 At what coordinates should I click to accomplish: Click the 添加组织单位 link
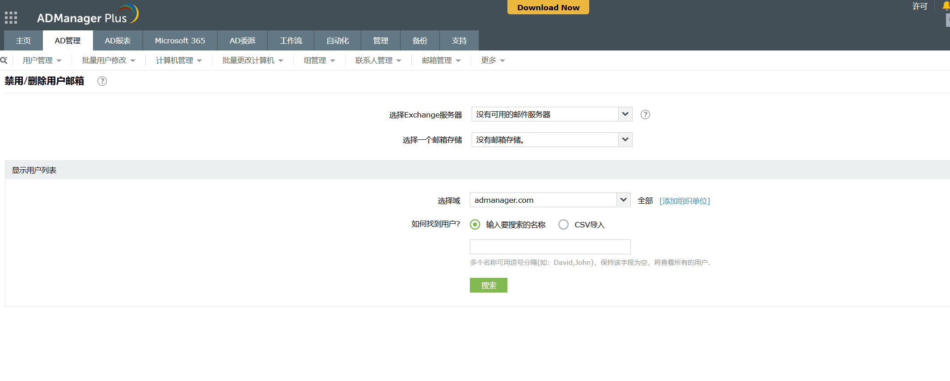[x=684, y=201]
